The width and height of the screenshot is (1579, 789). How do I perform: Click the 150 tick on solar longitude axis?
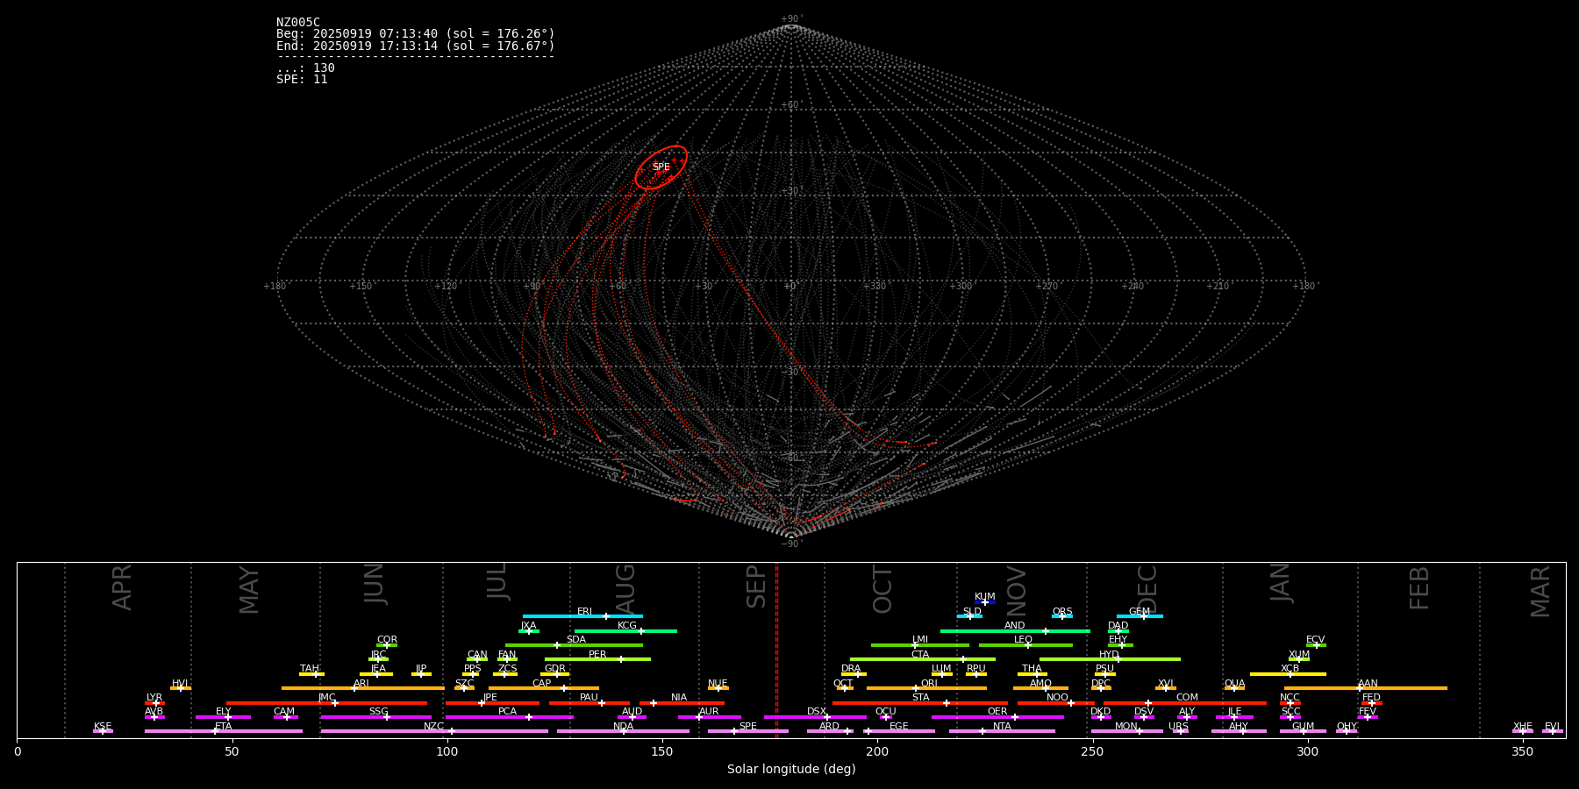click(x=662, y=752)
